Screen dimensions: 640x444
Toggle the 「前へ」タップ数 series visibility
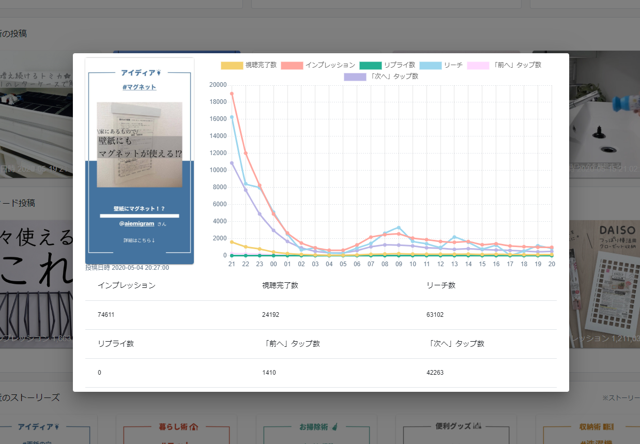click(517, 66)
